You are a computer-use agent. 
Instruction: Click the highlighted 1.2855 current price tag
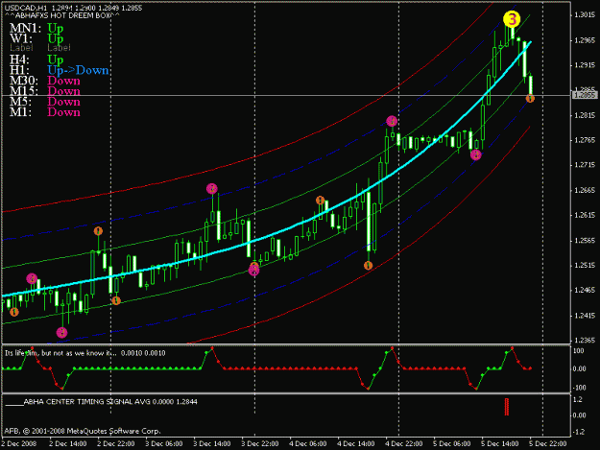coord(585,95)
